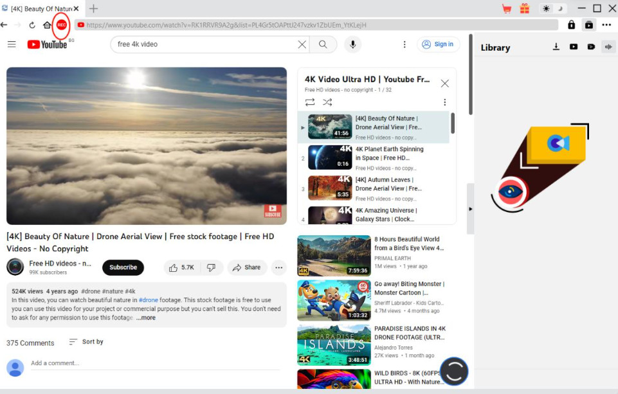Open the audio waveform Library tab
This screenshot has height=394, width=618.
pos(608,47)
